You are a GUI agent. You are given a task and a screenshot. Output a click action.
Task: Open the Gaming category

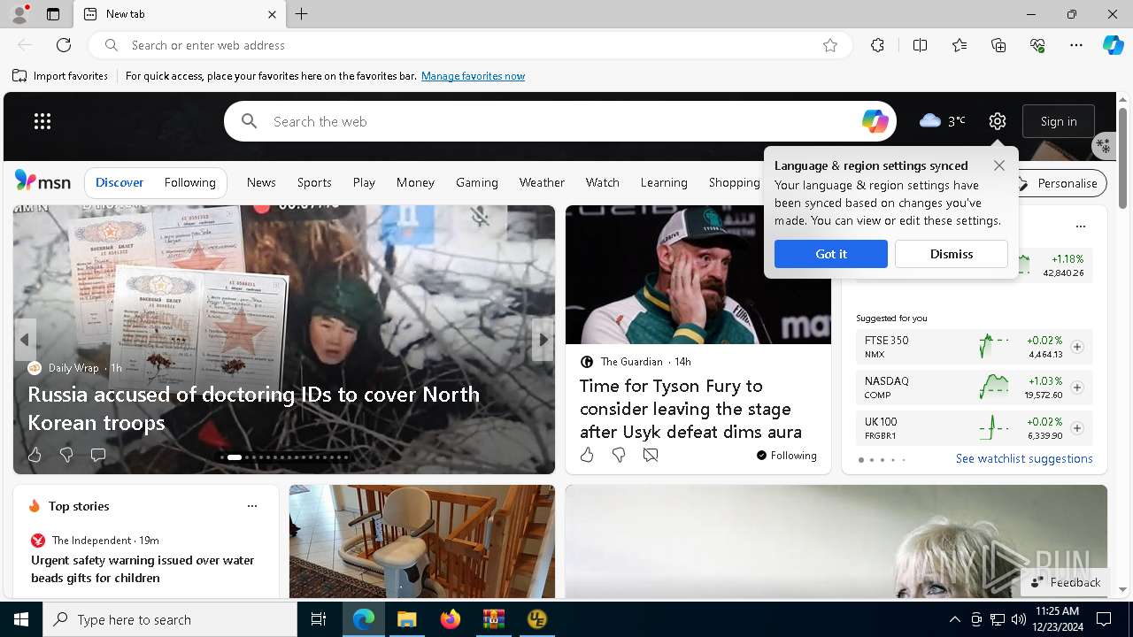pos(477,182)
